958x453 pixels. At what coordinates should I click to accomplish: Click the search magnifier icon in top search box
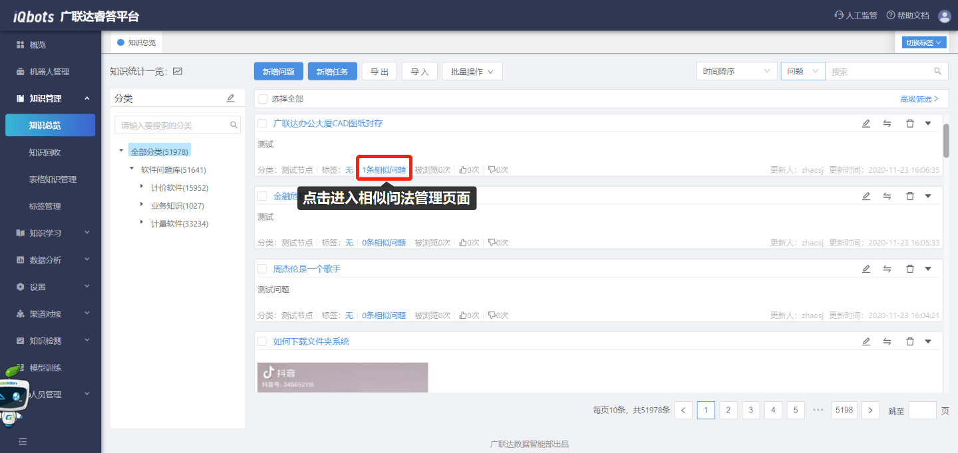(x=938, y=72)
